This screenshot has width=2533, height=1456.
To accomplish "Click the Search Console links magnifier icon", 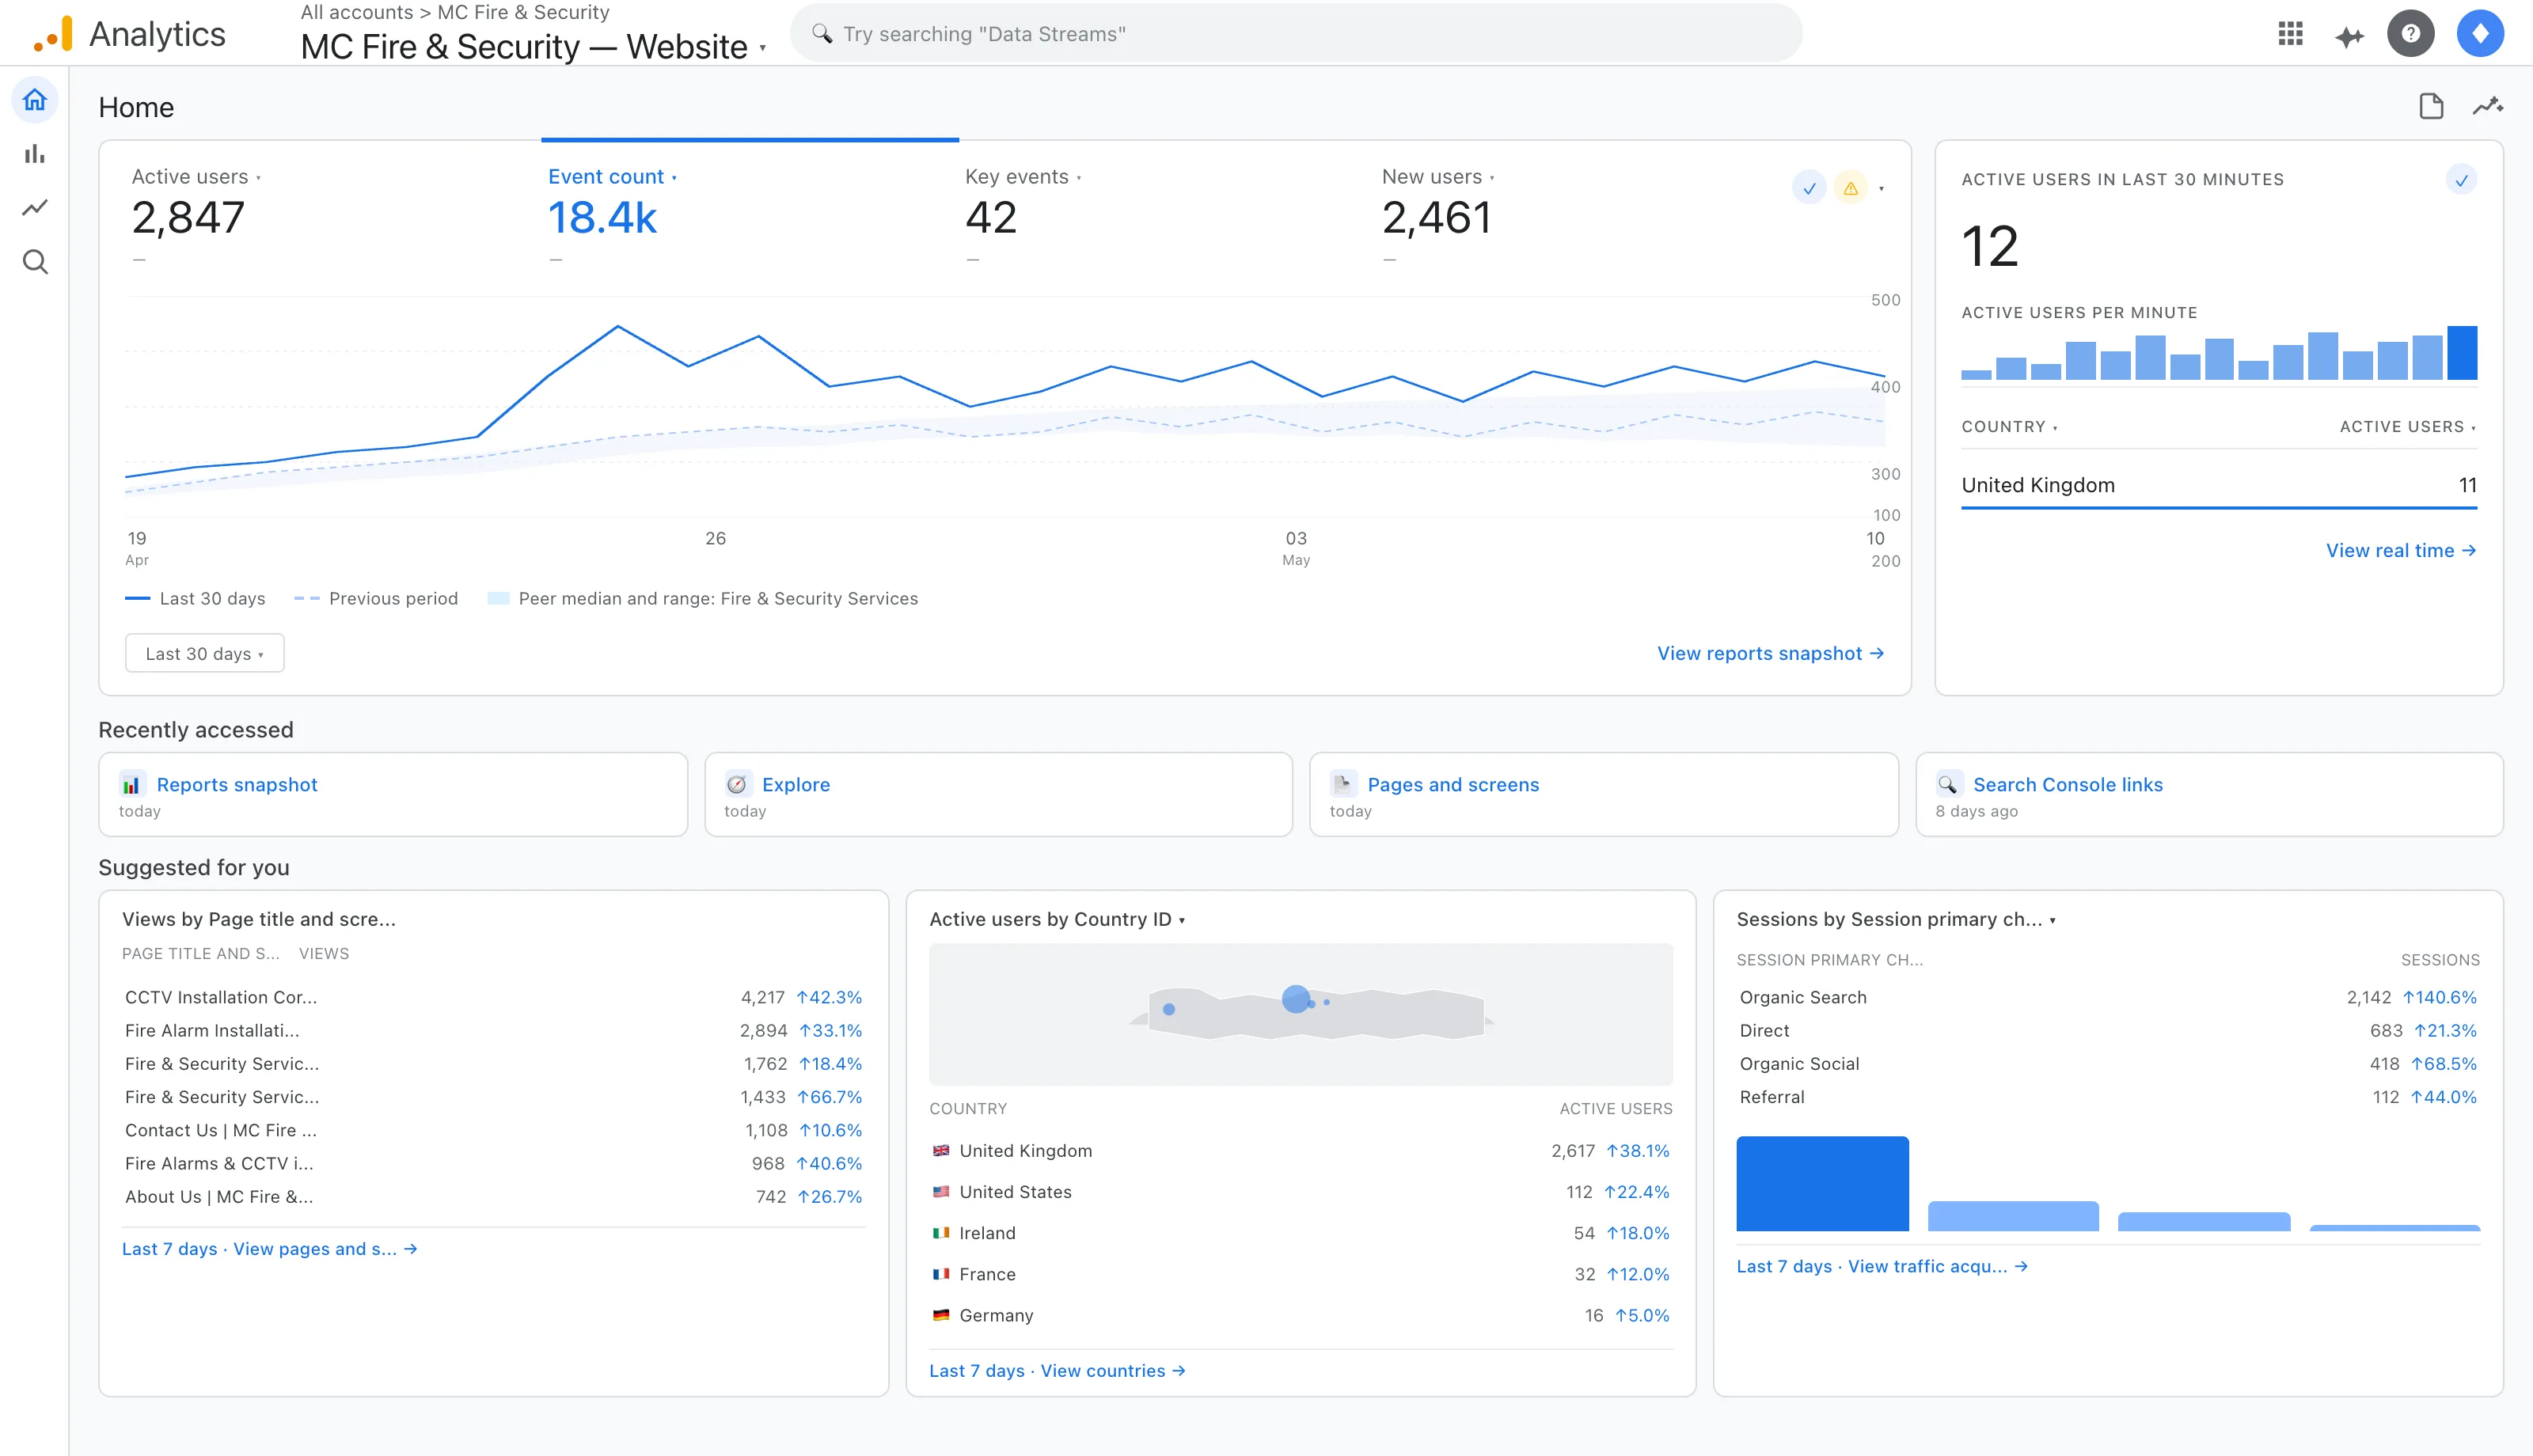I will [1948, 784].
